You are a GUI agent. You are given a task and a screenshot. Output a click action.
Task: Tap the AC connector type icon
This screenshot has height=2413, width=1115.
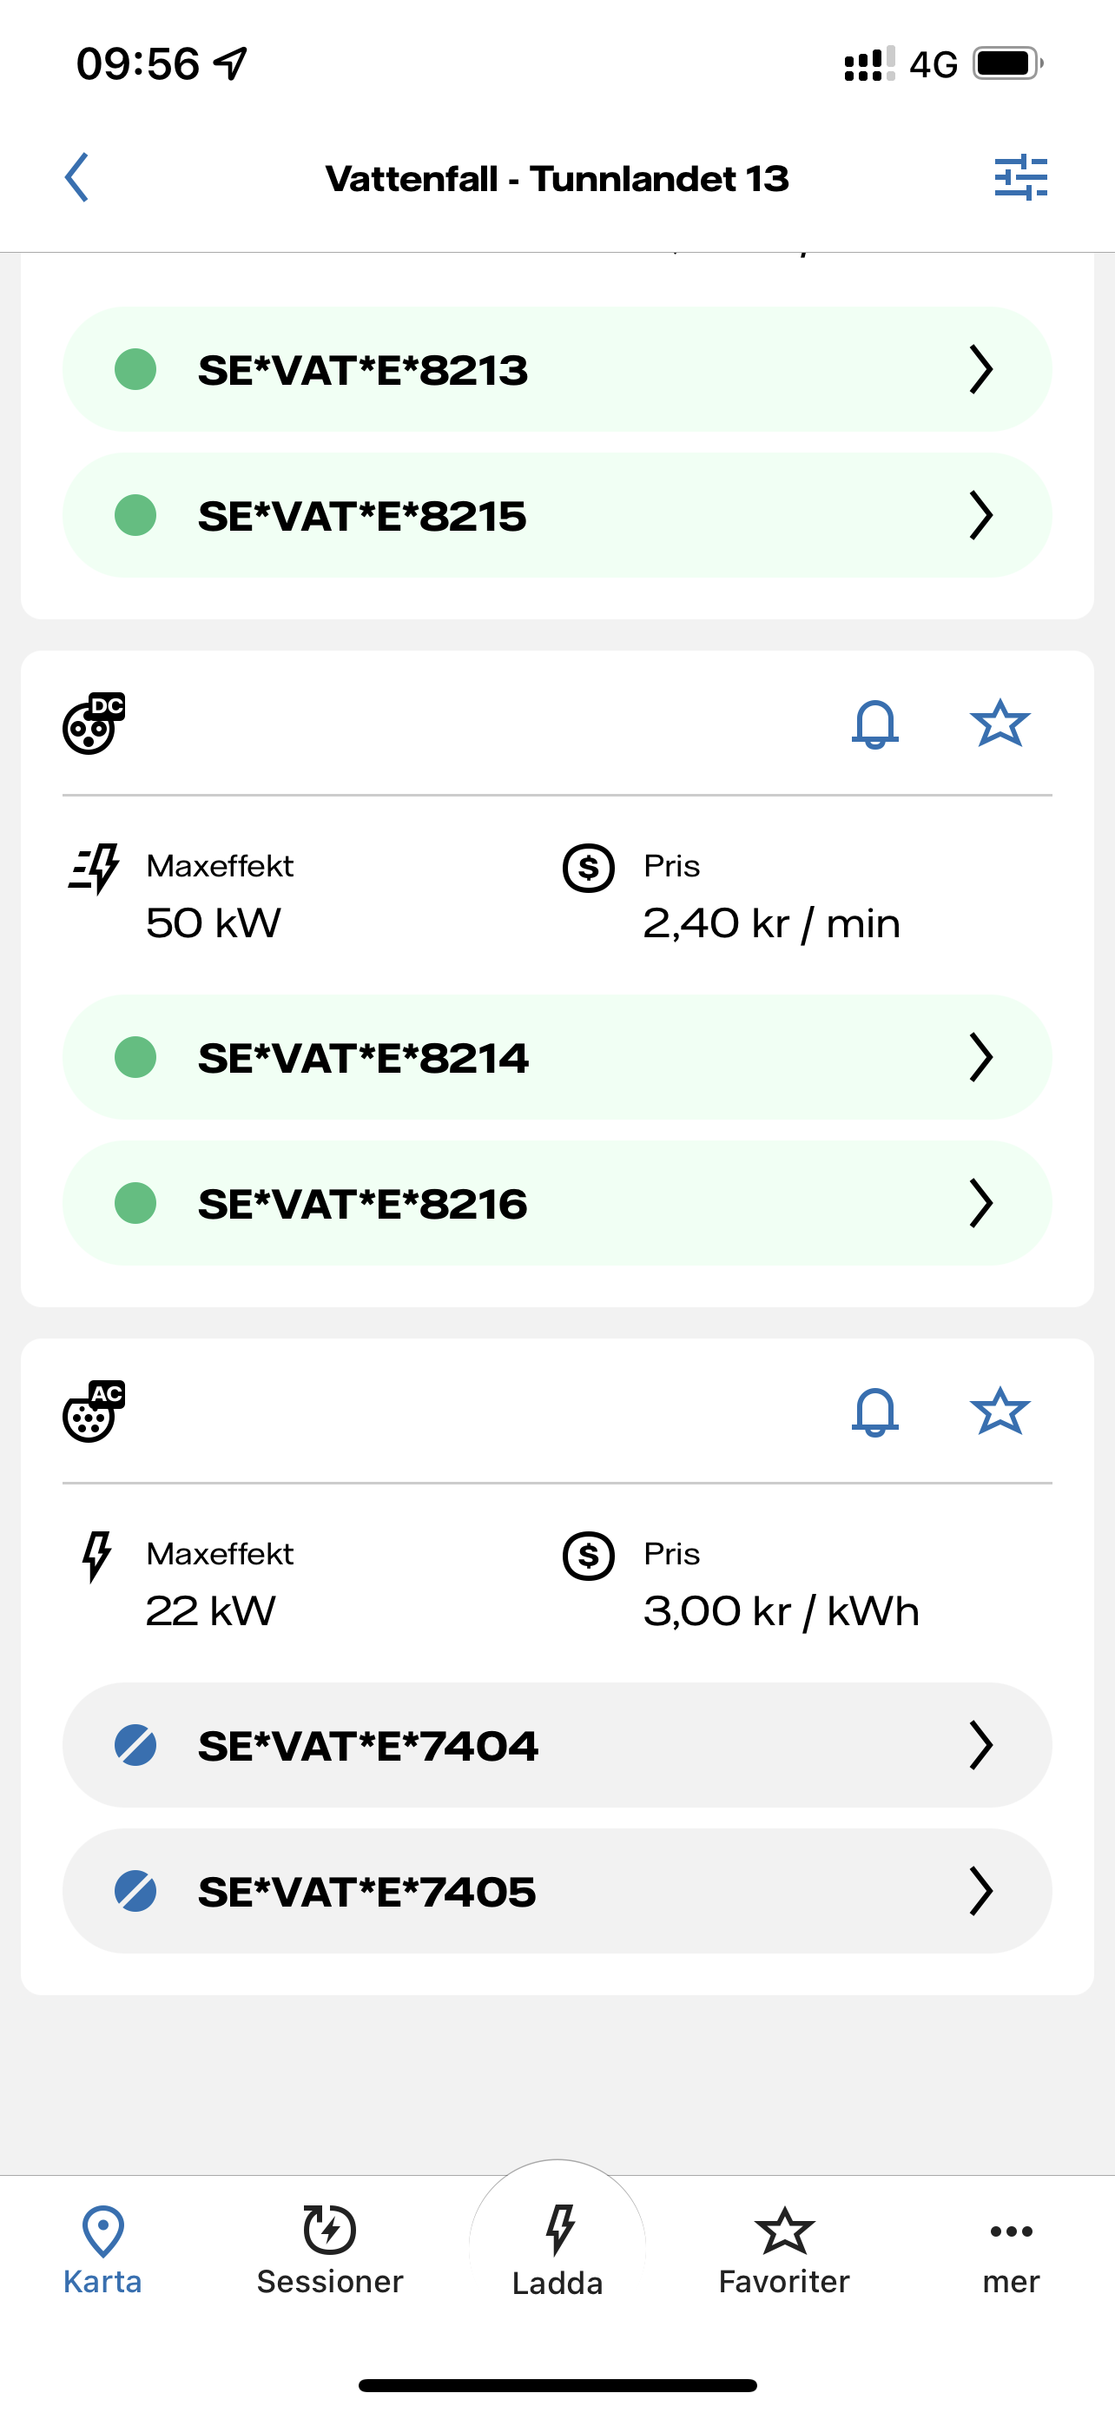click(94, 1411)
